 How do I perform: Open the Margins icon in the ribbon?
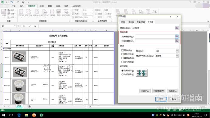(x=21, y=13)
